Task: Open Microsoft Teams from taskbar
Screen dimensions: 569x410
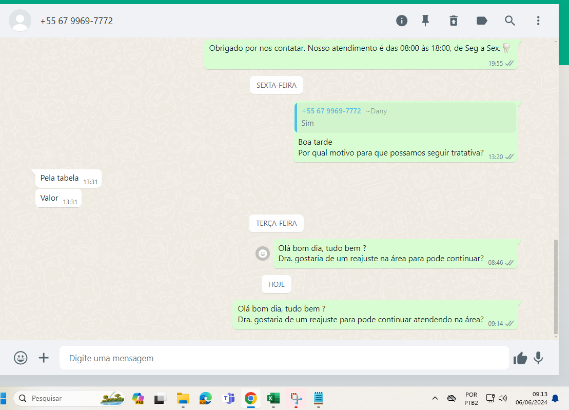Action: (x=228, y=398)
